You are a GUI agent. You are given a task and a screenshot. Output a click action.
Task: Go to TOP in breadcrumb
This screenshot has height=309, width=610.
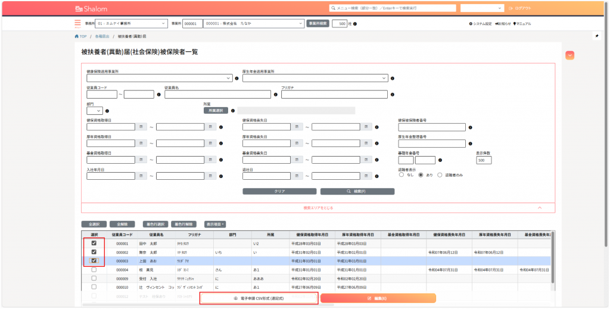click(80, 36)
